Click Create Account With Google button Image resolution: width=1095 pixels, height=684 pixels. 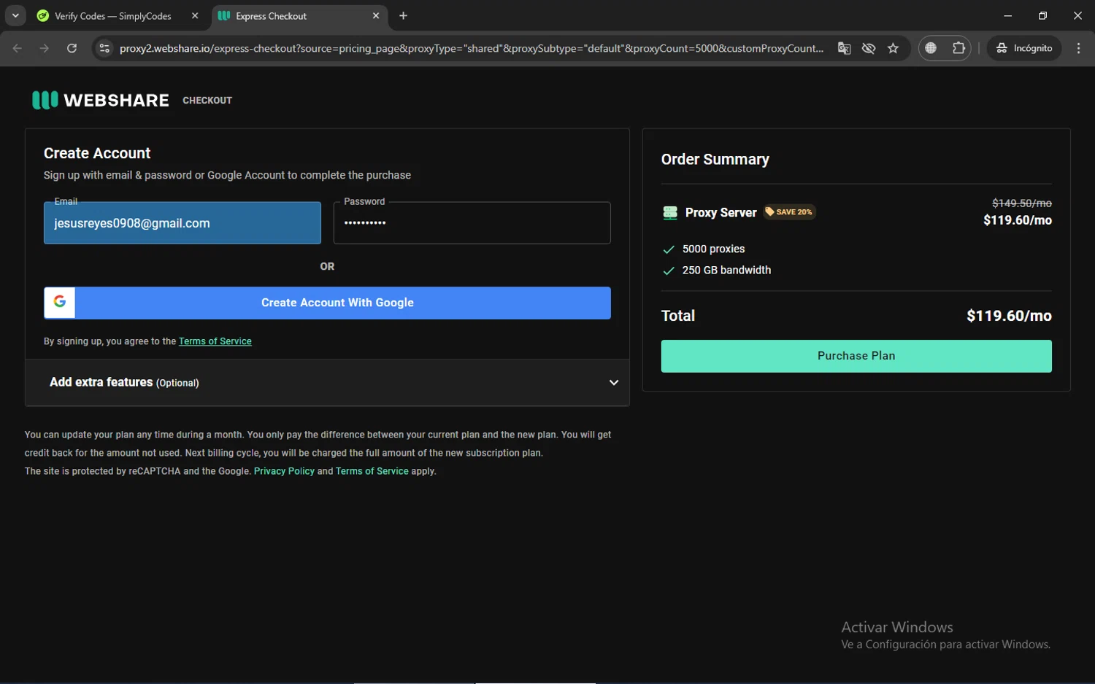[327, 303]
